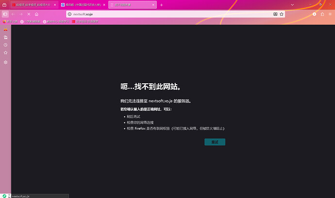This screenshot has height=198, width=335.
Task: Stop loading the current page
Action: pyautogui.click(x=29, y=14)
